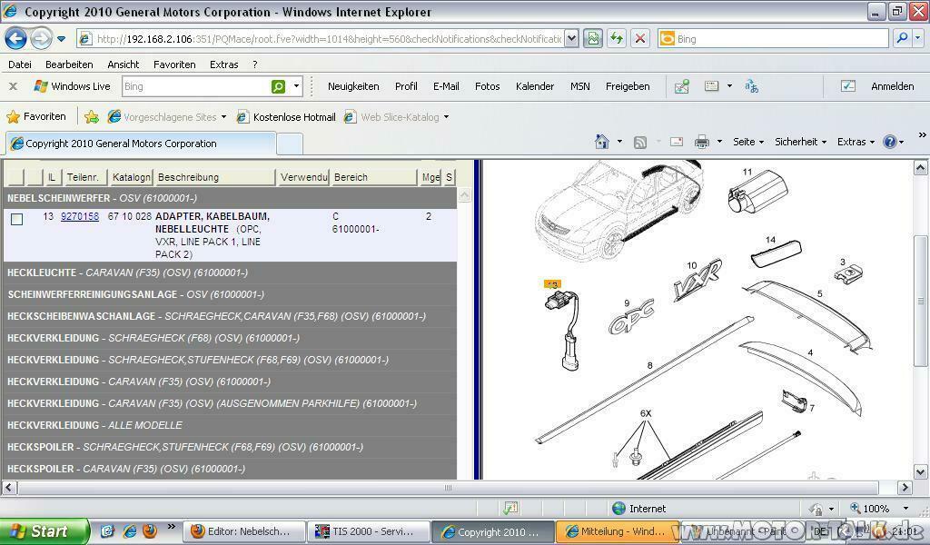Open the Sicherheit dropdown menu
The width and height of the screenshot is (930, 545).
point(800,142)
